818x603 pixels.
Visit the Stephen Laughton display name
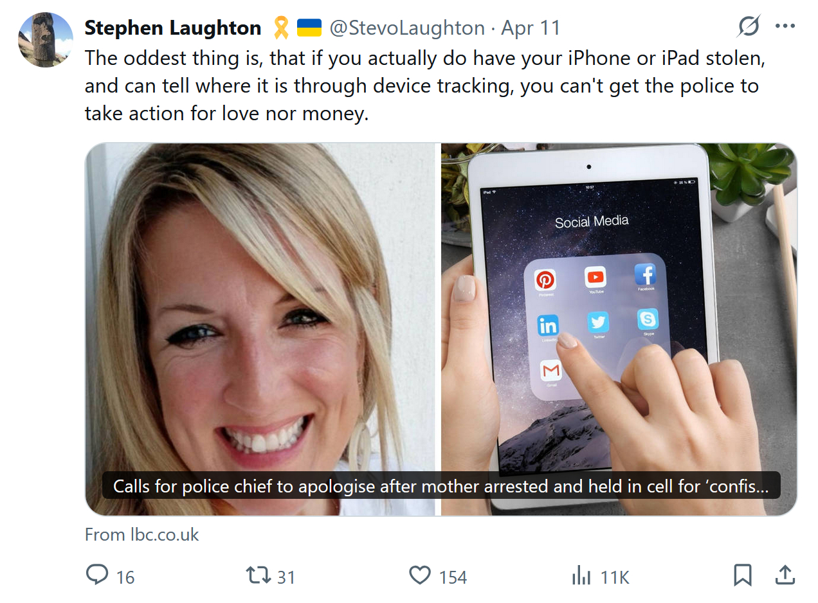(173, 28)
